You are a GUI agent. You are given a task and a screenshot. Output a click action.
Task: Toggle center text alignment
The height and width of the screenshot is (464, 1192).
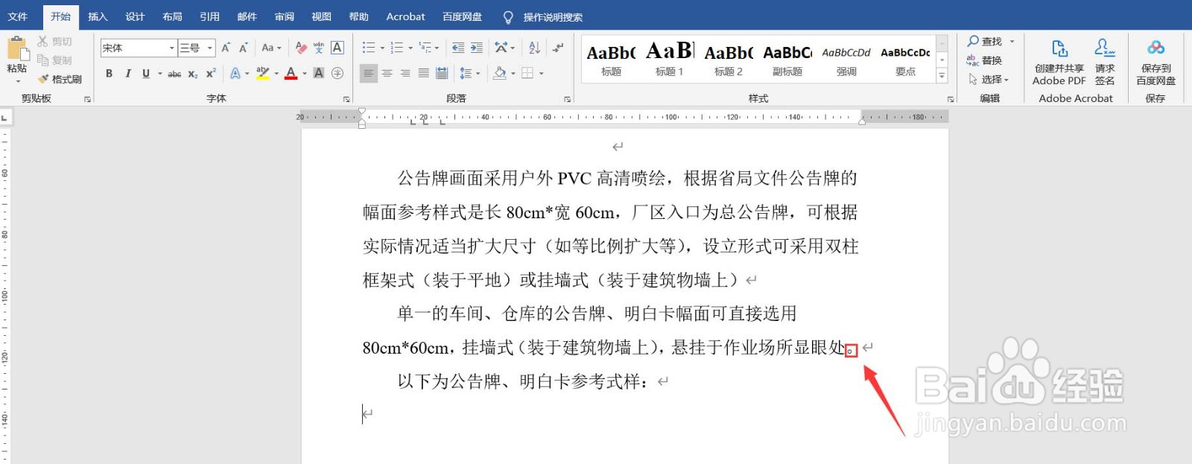coord(387,73)
